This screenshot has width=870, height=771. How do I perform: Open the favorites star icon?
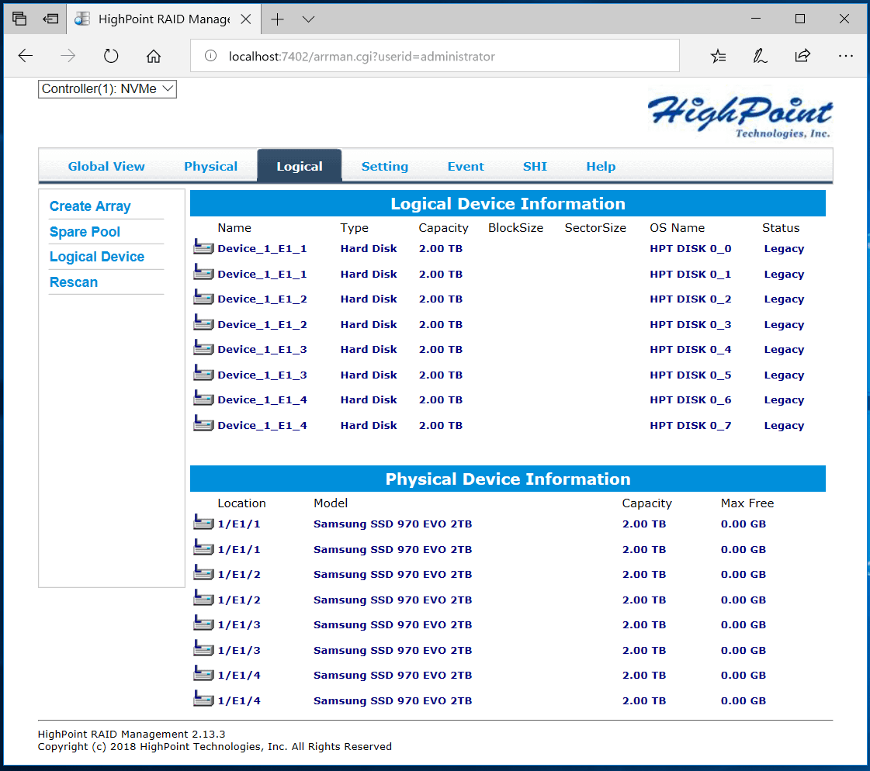(718, 56)
